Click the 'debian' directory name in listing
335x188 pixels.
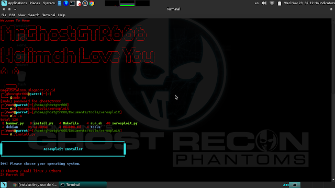point(12,127)
